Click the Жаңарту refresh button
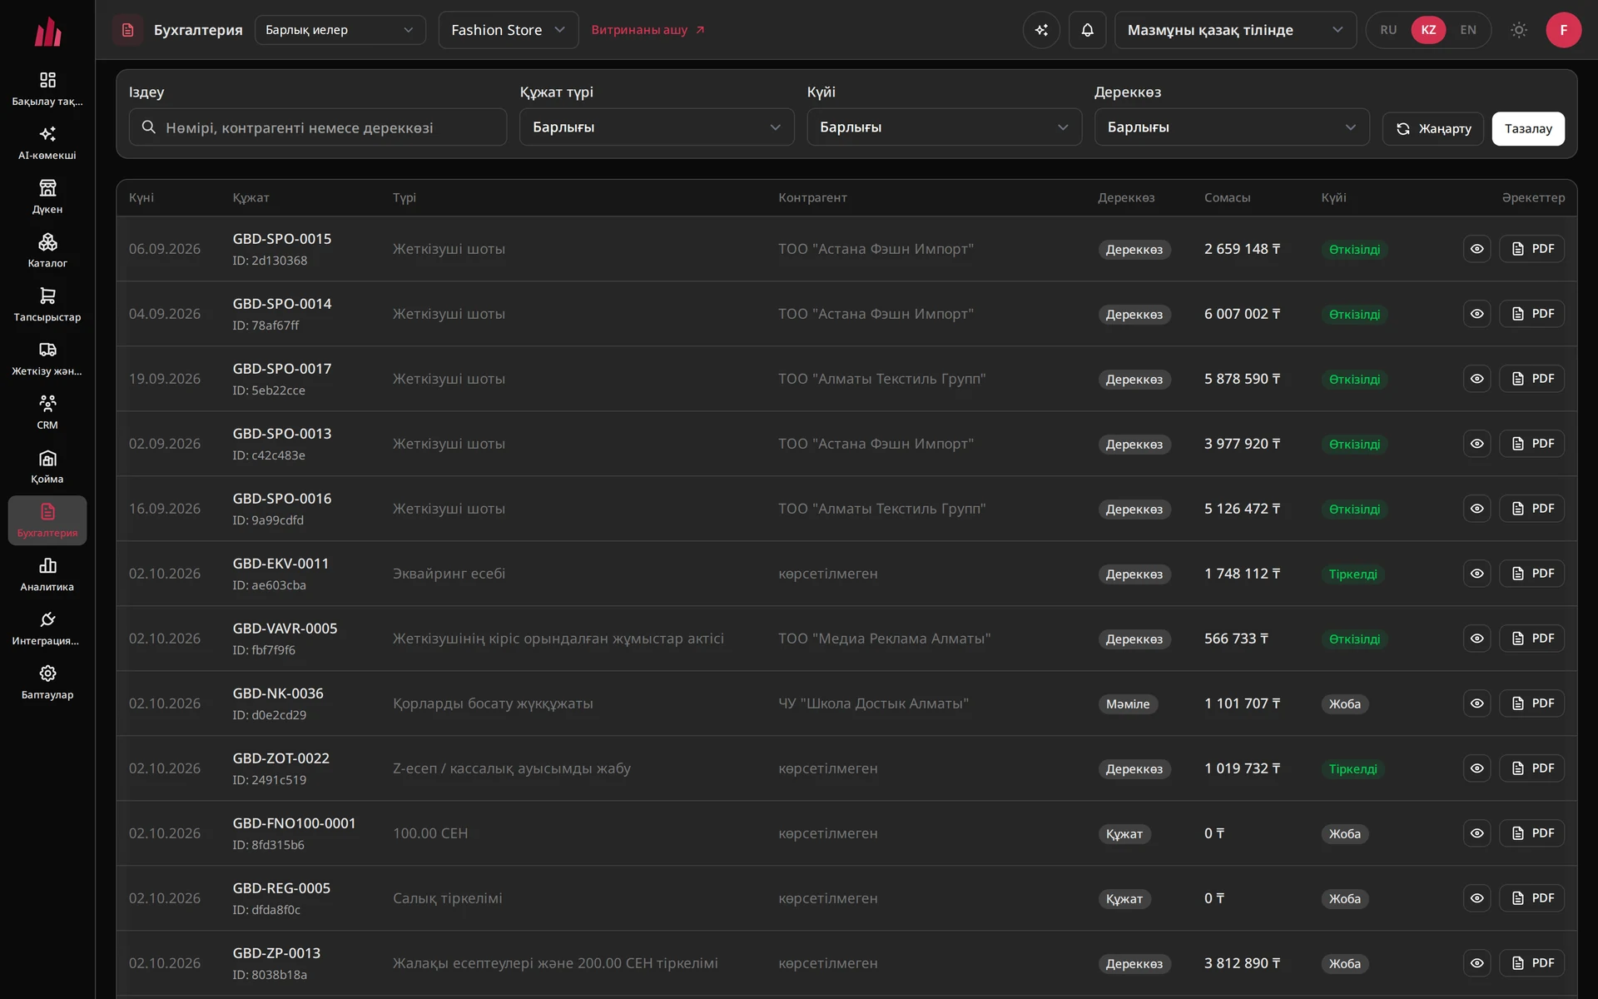This screenshot has width=1598, height=999. pos(1433,128)
